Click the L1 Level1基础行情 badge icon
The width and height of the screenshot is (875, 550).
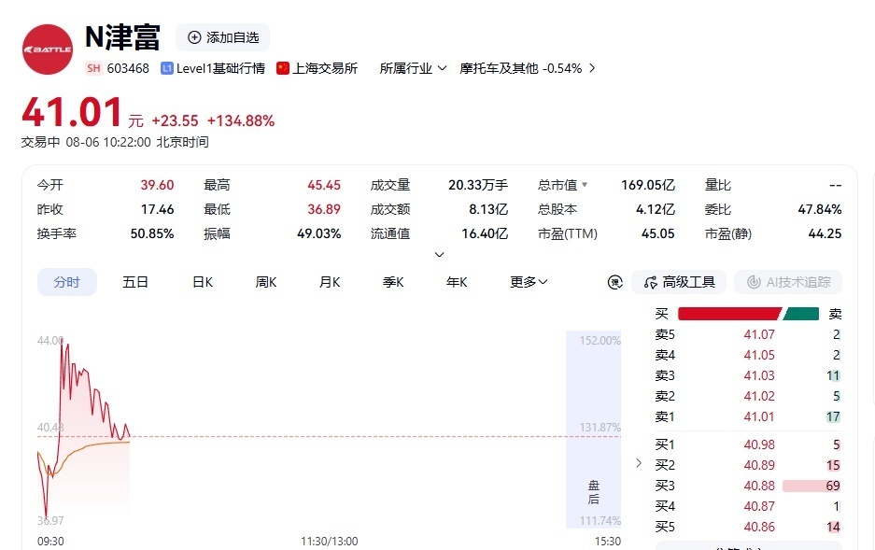tap(167, 68)
